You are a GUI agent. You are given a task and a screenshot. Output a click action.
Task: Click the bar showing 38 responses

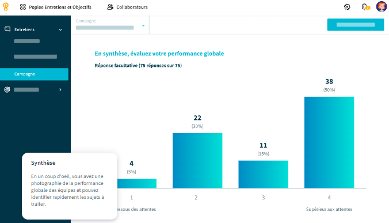click(x=329, y=142)
